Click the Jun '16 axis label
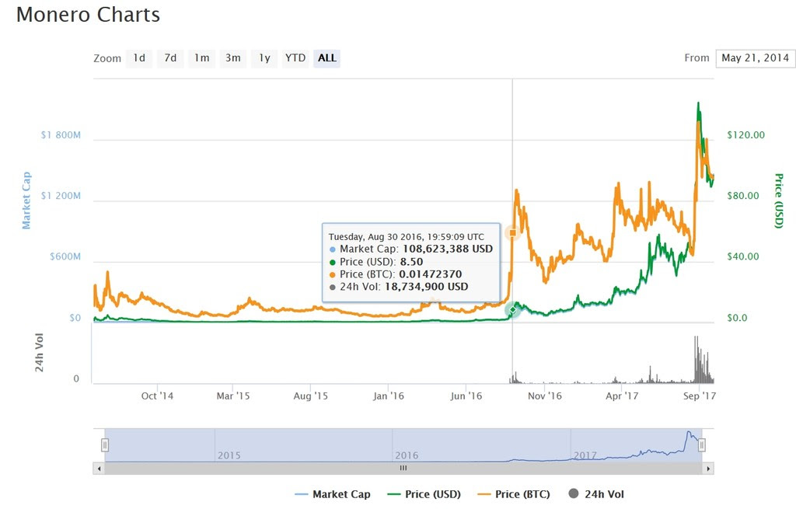The image size is (796, 509). (x=466, y=396)
